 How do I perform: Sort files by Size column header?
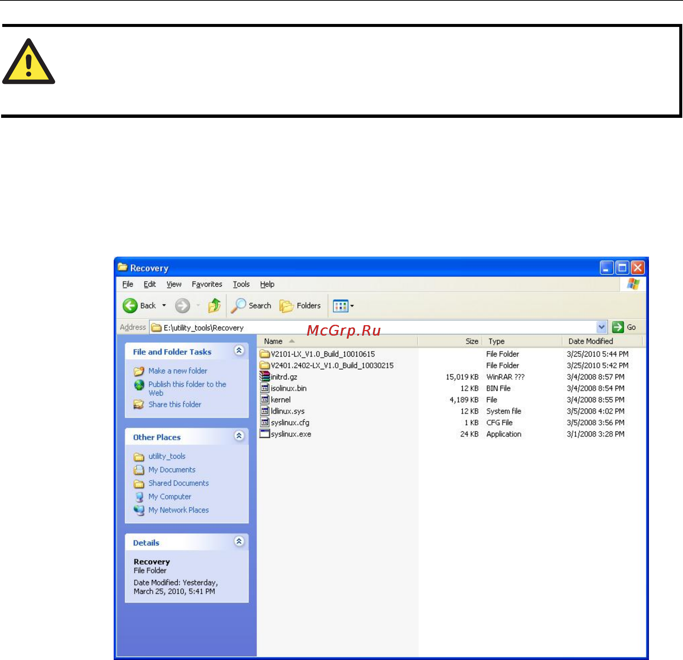(x=450, y=341)
